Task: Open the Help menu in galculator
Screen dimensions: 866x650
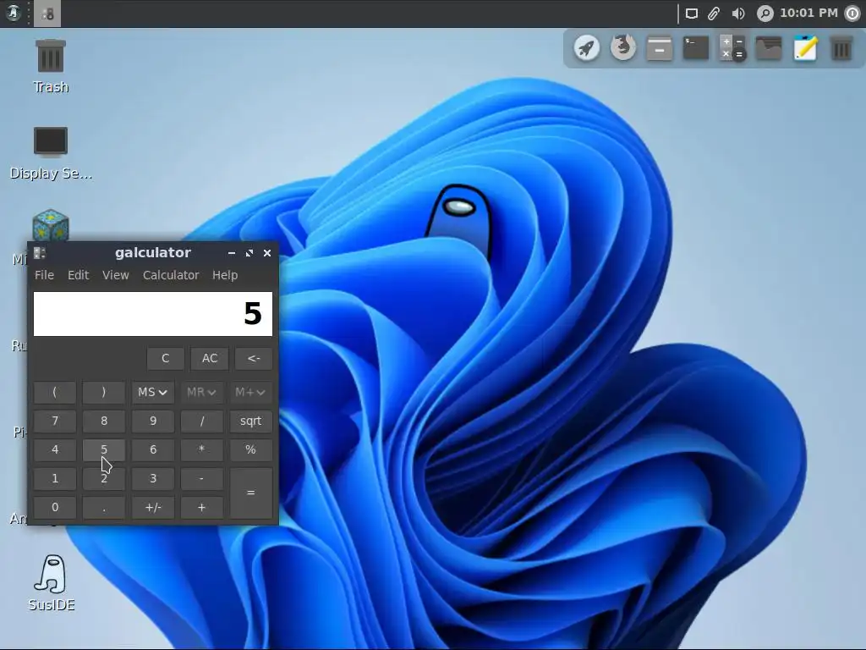Action: point(225,275)
